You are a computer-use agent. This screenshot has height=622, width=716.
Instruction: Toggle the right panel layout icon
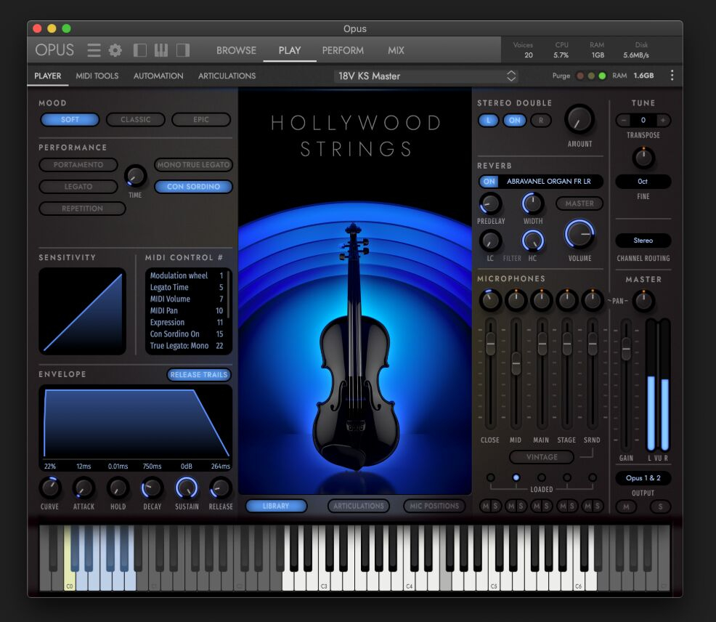pos(183,50)
